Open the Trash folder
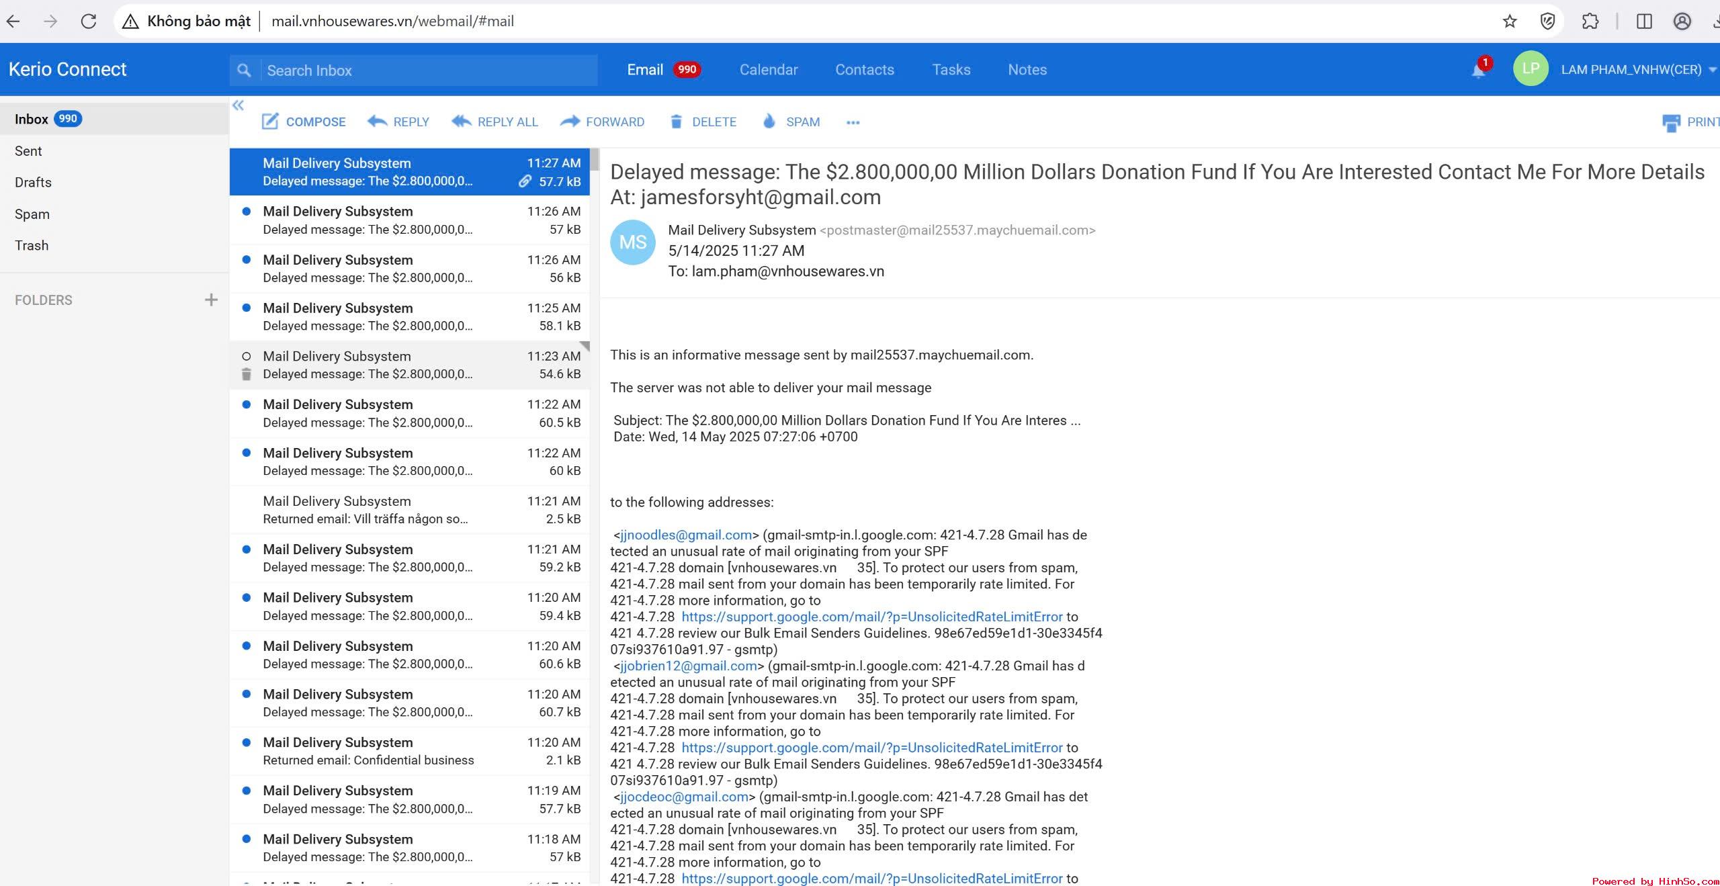 [x=114, y=246]
